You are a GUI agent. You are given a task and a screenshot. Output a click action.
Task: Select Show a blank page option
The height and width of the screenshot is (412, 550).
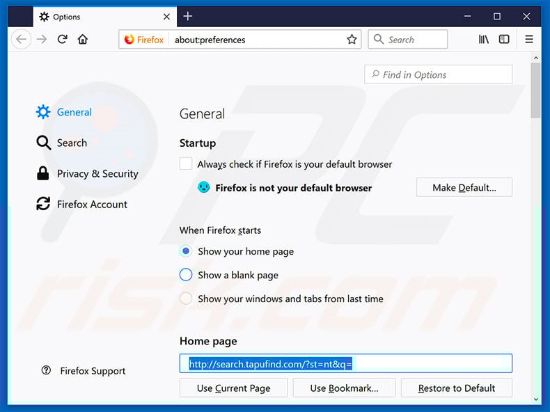[186, 275]
